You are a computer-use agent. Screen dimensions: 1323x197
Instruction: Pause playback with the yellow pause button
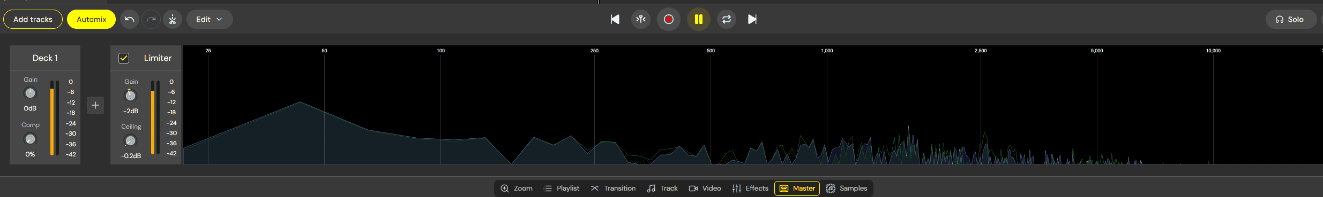pyautogui.click(x=699, y=19)
